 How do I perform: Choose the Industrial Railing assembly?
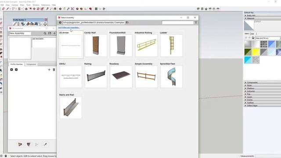pos(146,46)
